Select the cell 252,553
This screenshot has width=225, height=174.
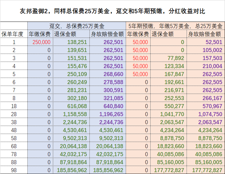pyautogui.click(x=169, y=98)
